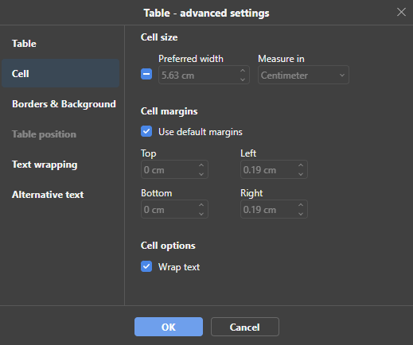Screen dimensions: 413x345
Task: Close the Table advanced settings dialog
Action: pyautogui.click(x=401, y=12)
